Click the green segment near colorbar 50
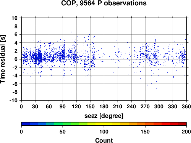This screenshot has height=143, width=191. [63, 124]
